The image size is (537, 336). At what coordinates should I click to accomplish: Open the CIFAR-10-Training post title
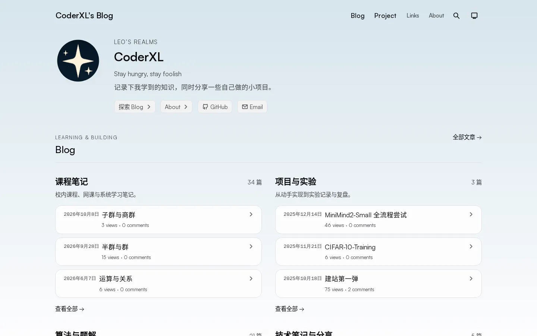pos(350,247)
